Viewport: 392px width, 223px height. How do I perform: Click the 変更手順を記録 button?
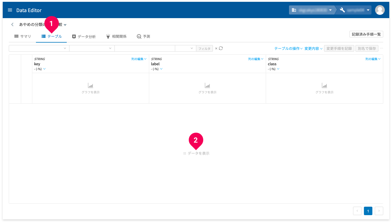coord(339,48)
